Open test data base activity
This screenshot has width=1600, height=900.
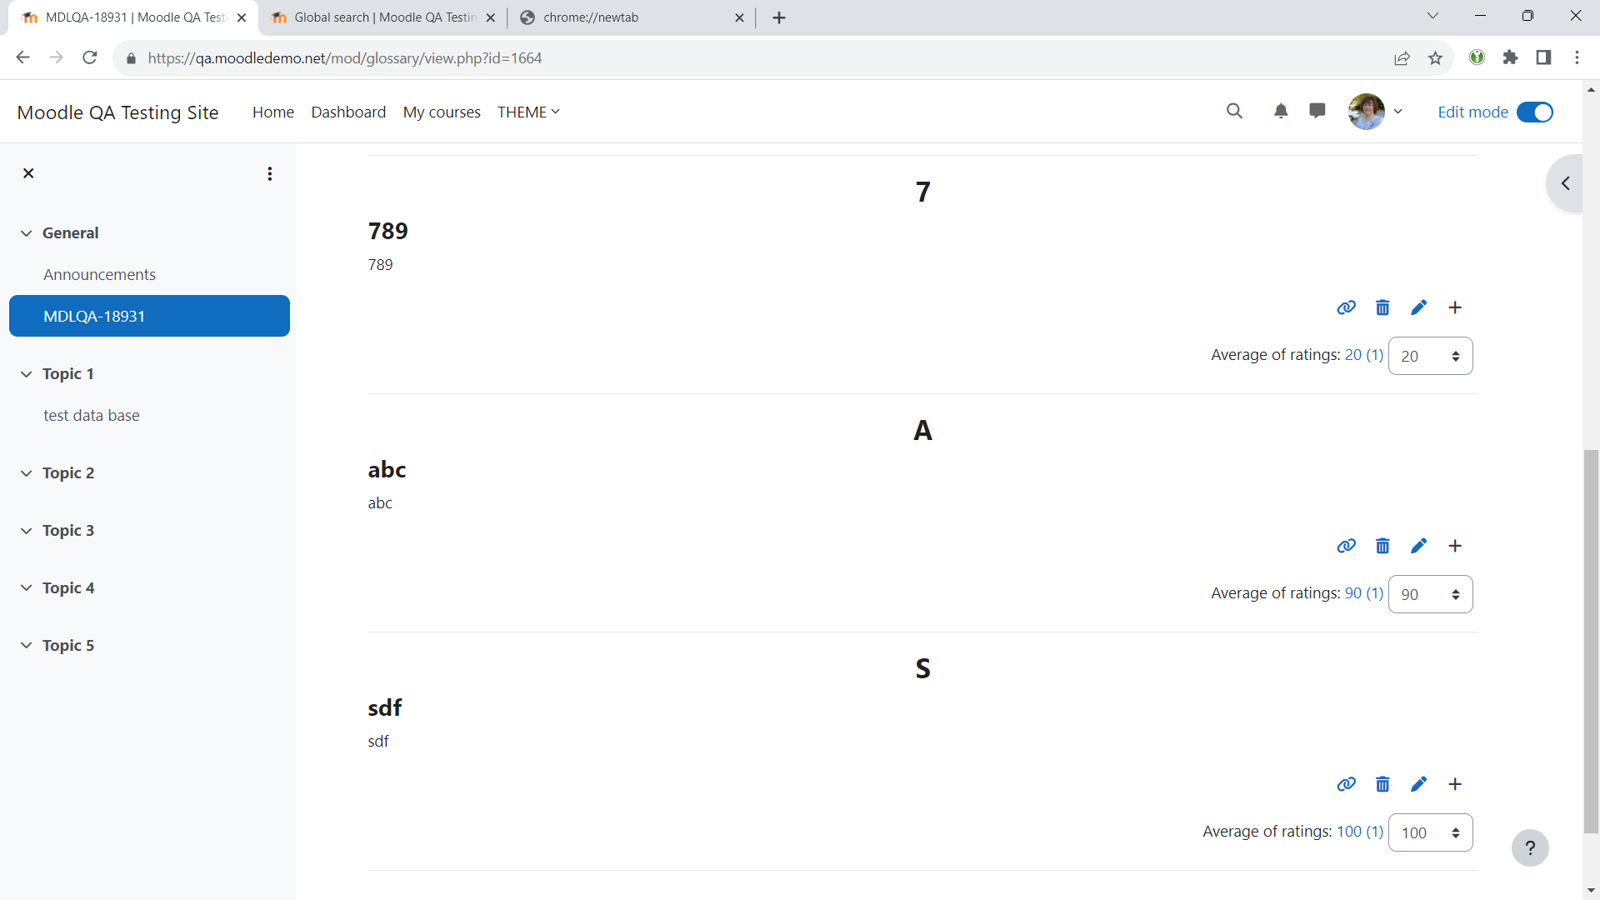click(x=92, y=415)
